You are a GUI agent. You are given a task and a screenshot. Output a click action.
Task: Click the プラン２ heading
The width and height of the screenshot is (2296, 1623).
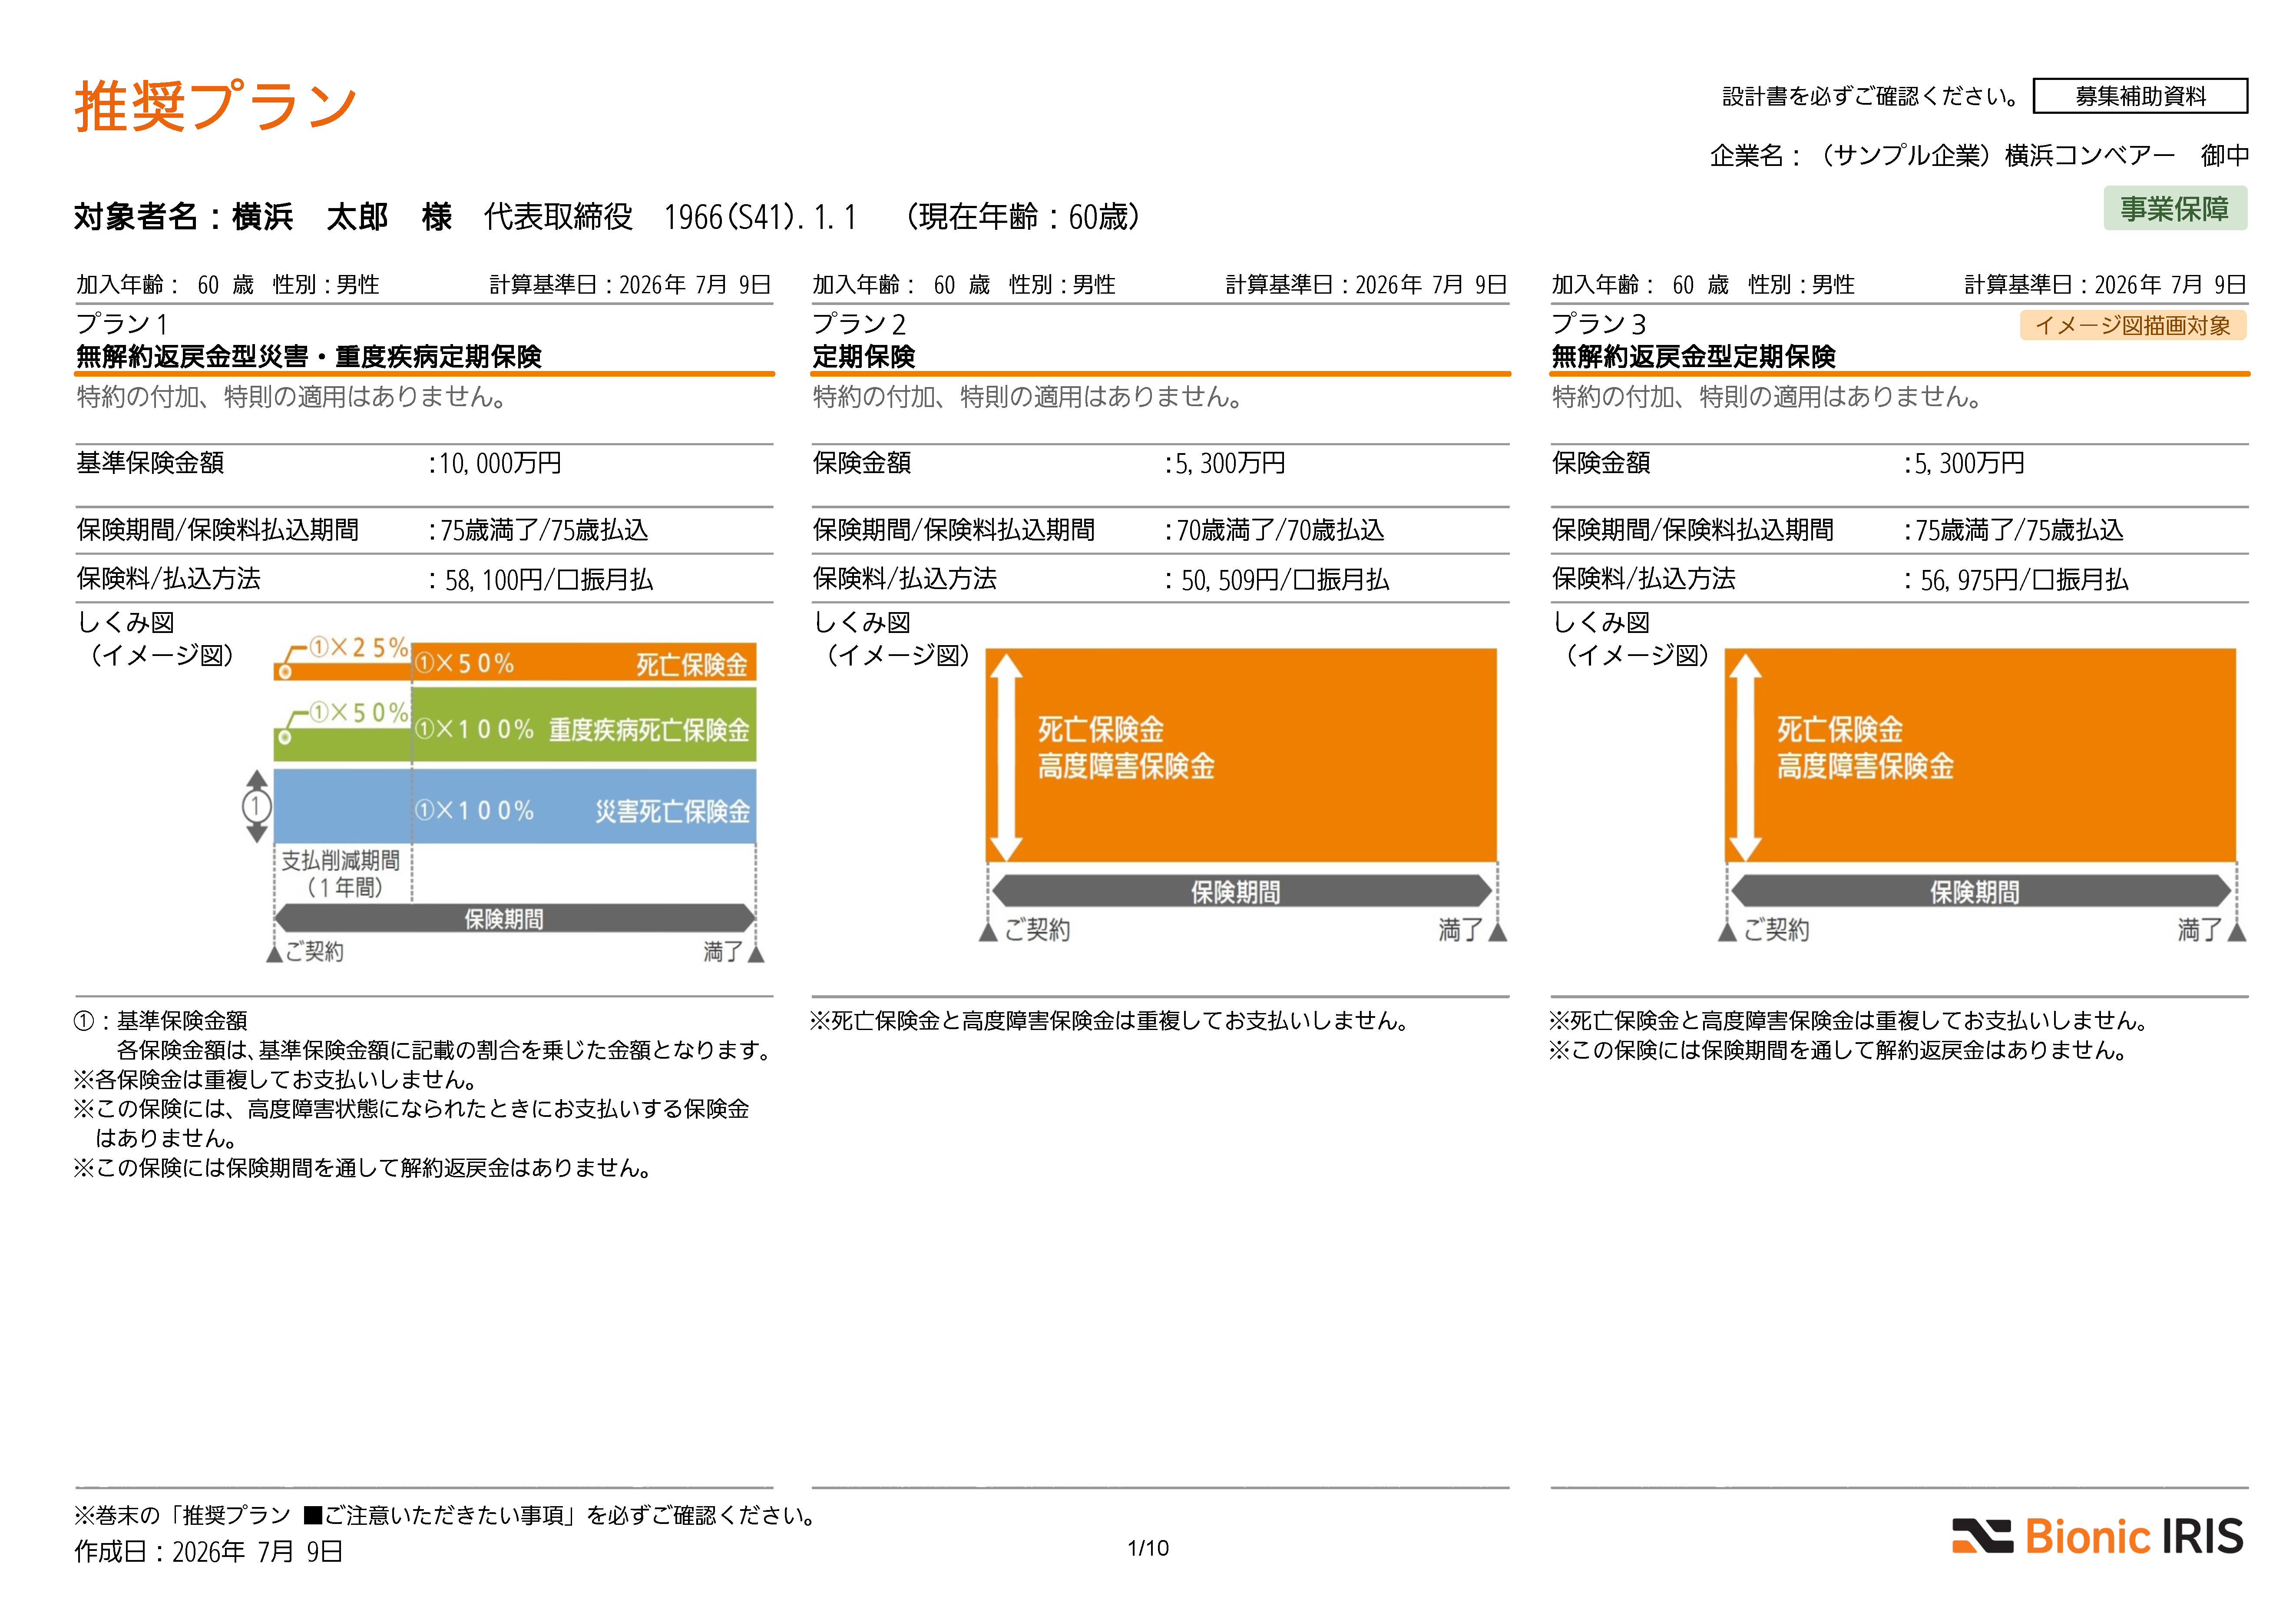click(x=859, y=323)
